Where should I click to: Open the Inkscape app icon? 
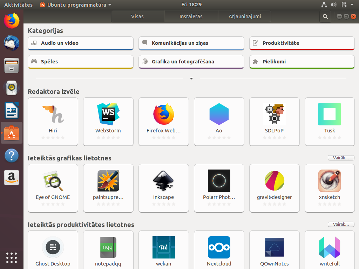(x=164, y=181)
